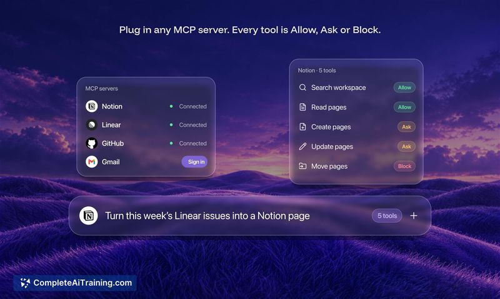
Task: Click the Create pages document-plus icon
Action: [302, 127]
